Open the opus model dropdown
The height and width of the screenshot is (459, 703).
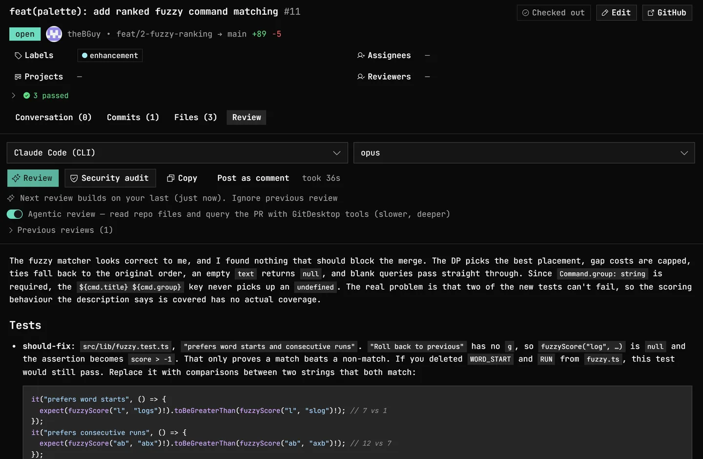524,153
